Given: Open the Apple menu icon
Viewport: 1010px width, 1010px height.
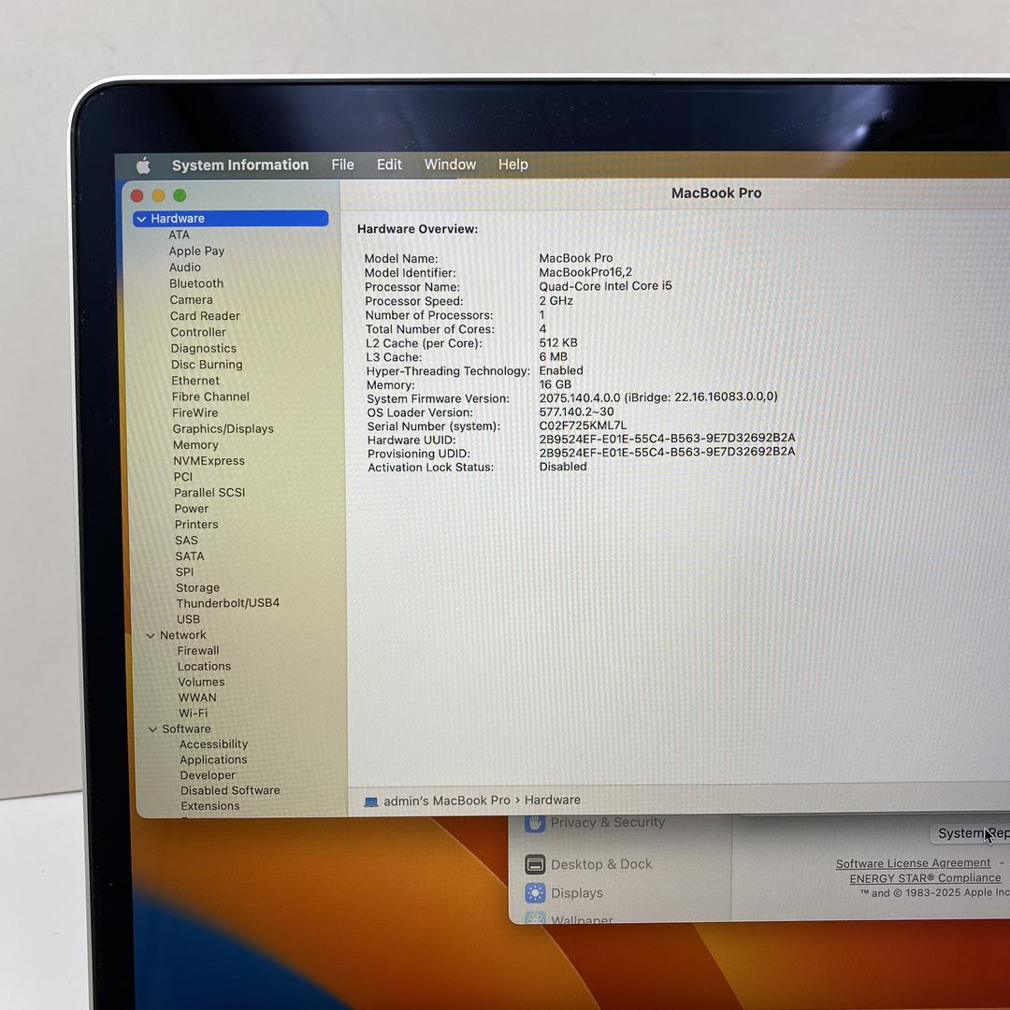Looking at the screenshot, I should click(143, 166).
